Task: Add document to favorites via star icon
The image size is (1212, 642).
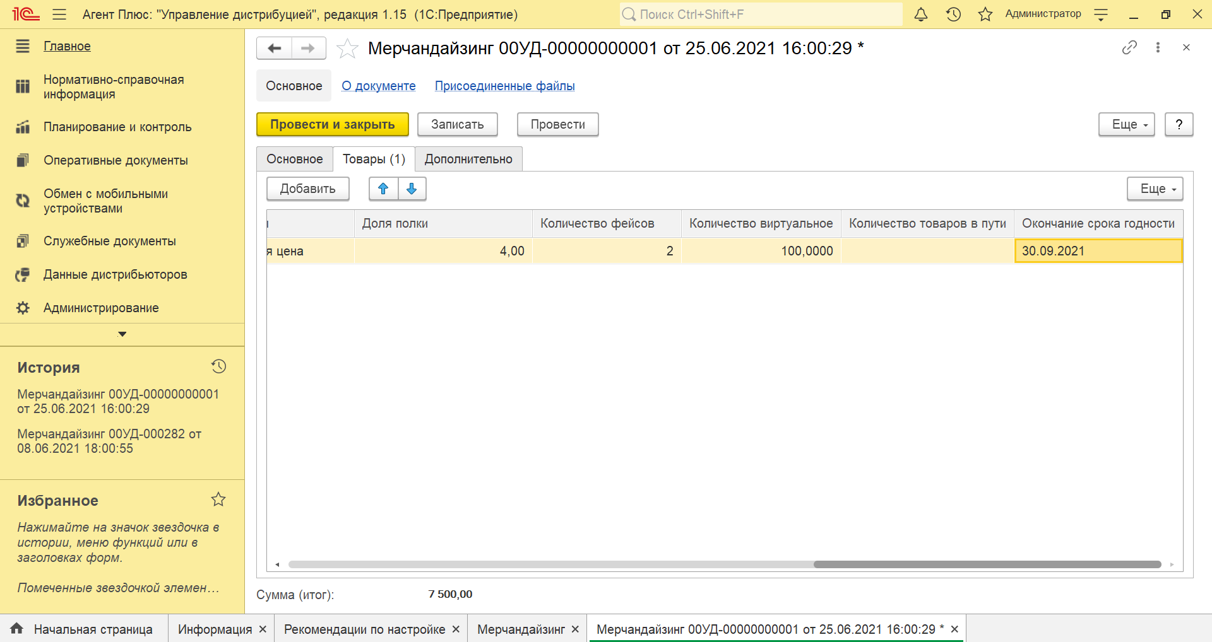Action: click(x=347, y=49)
